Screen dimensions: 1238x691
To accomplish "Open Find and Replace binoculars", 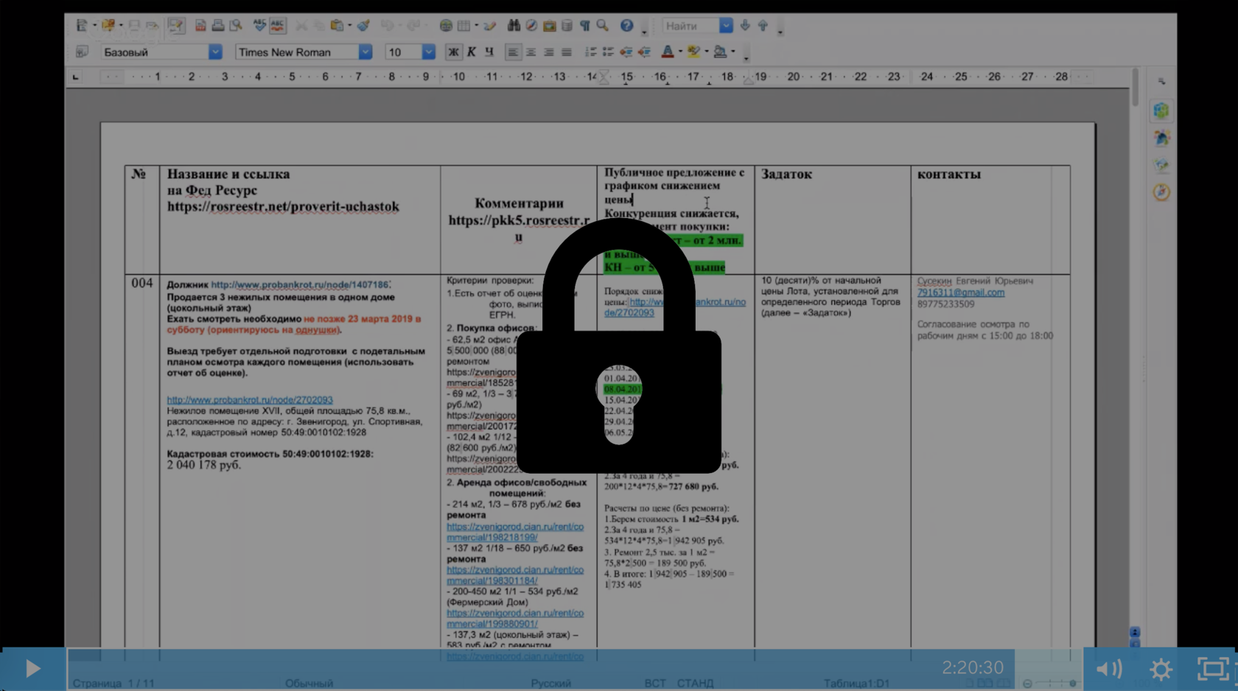I will click(514, 26).
